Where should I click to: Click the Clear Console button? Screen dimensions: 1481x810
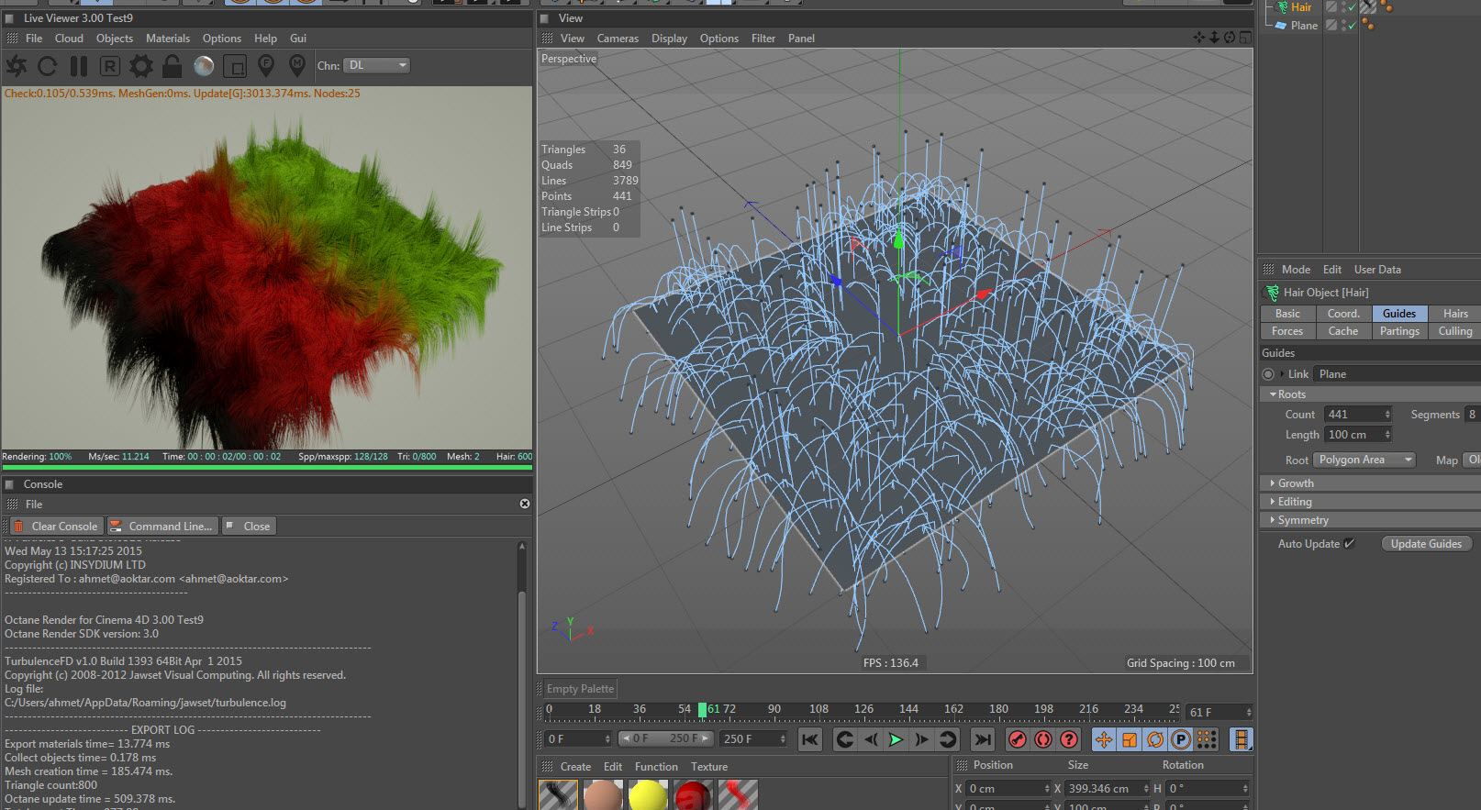(55, 527)
